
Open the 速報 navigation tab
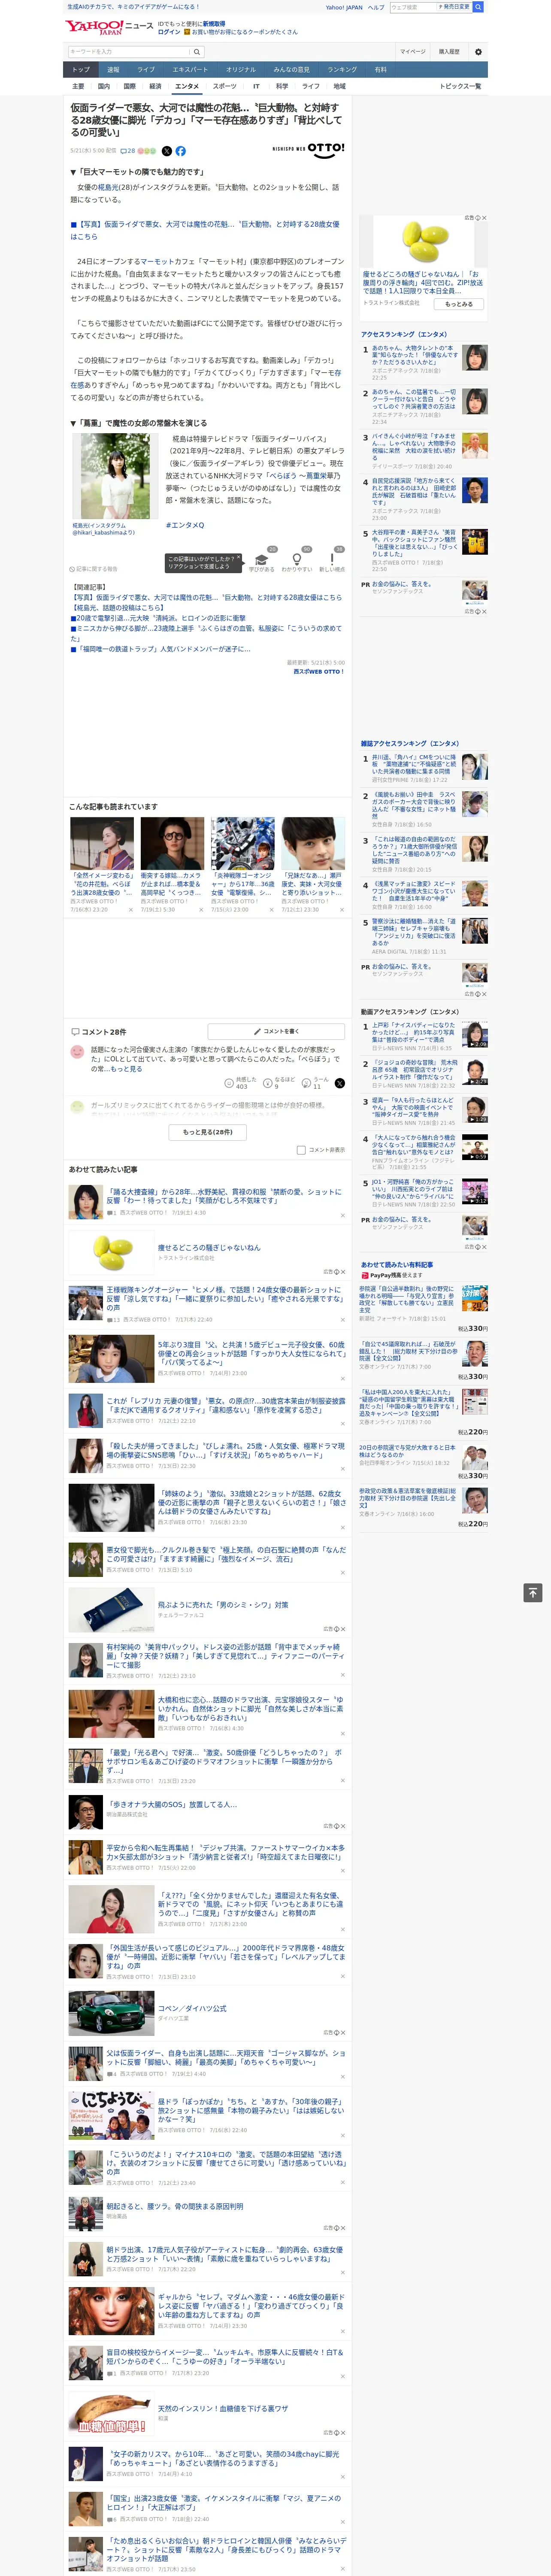point(113,70)
